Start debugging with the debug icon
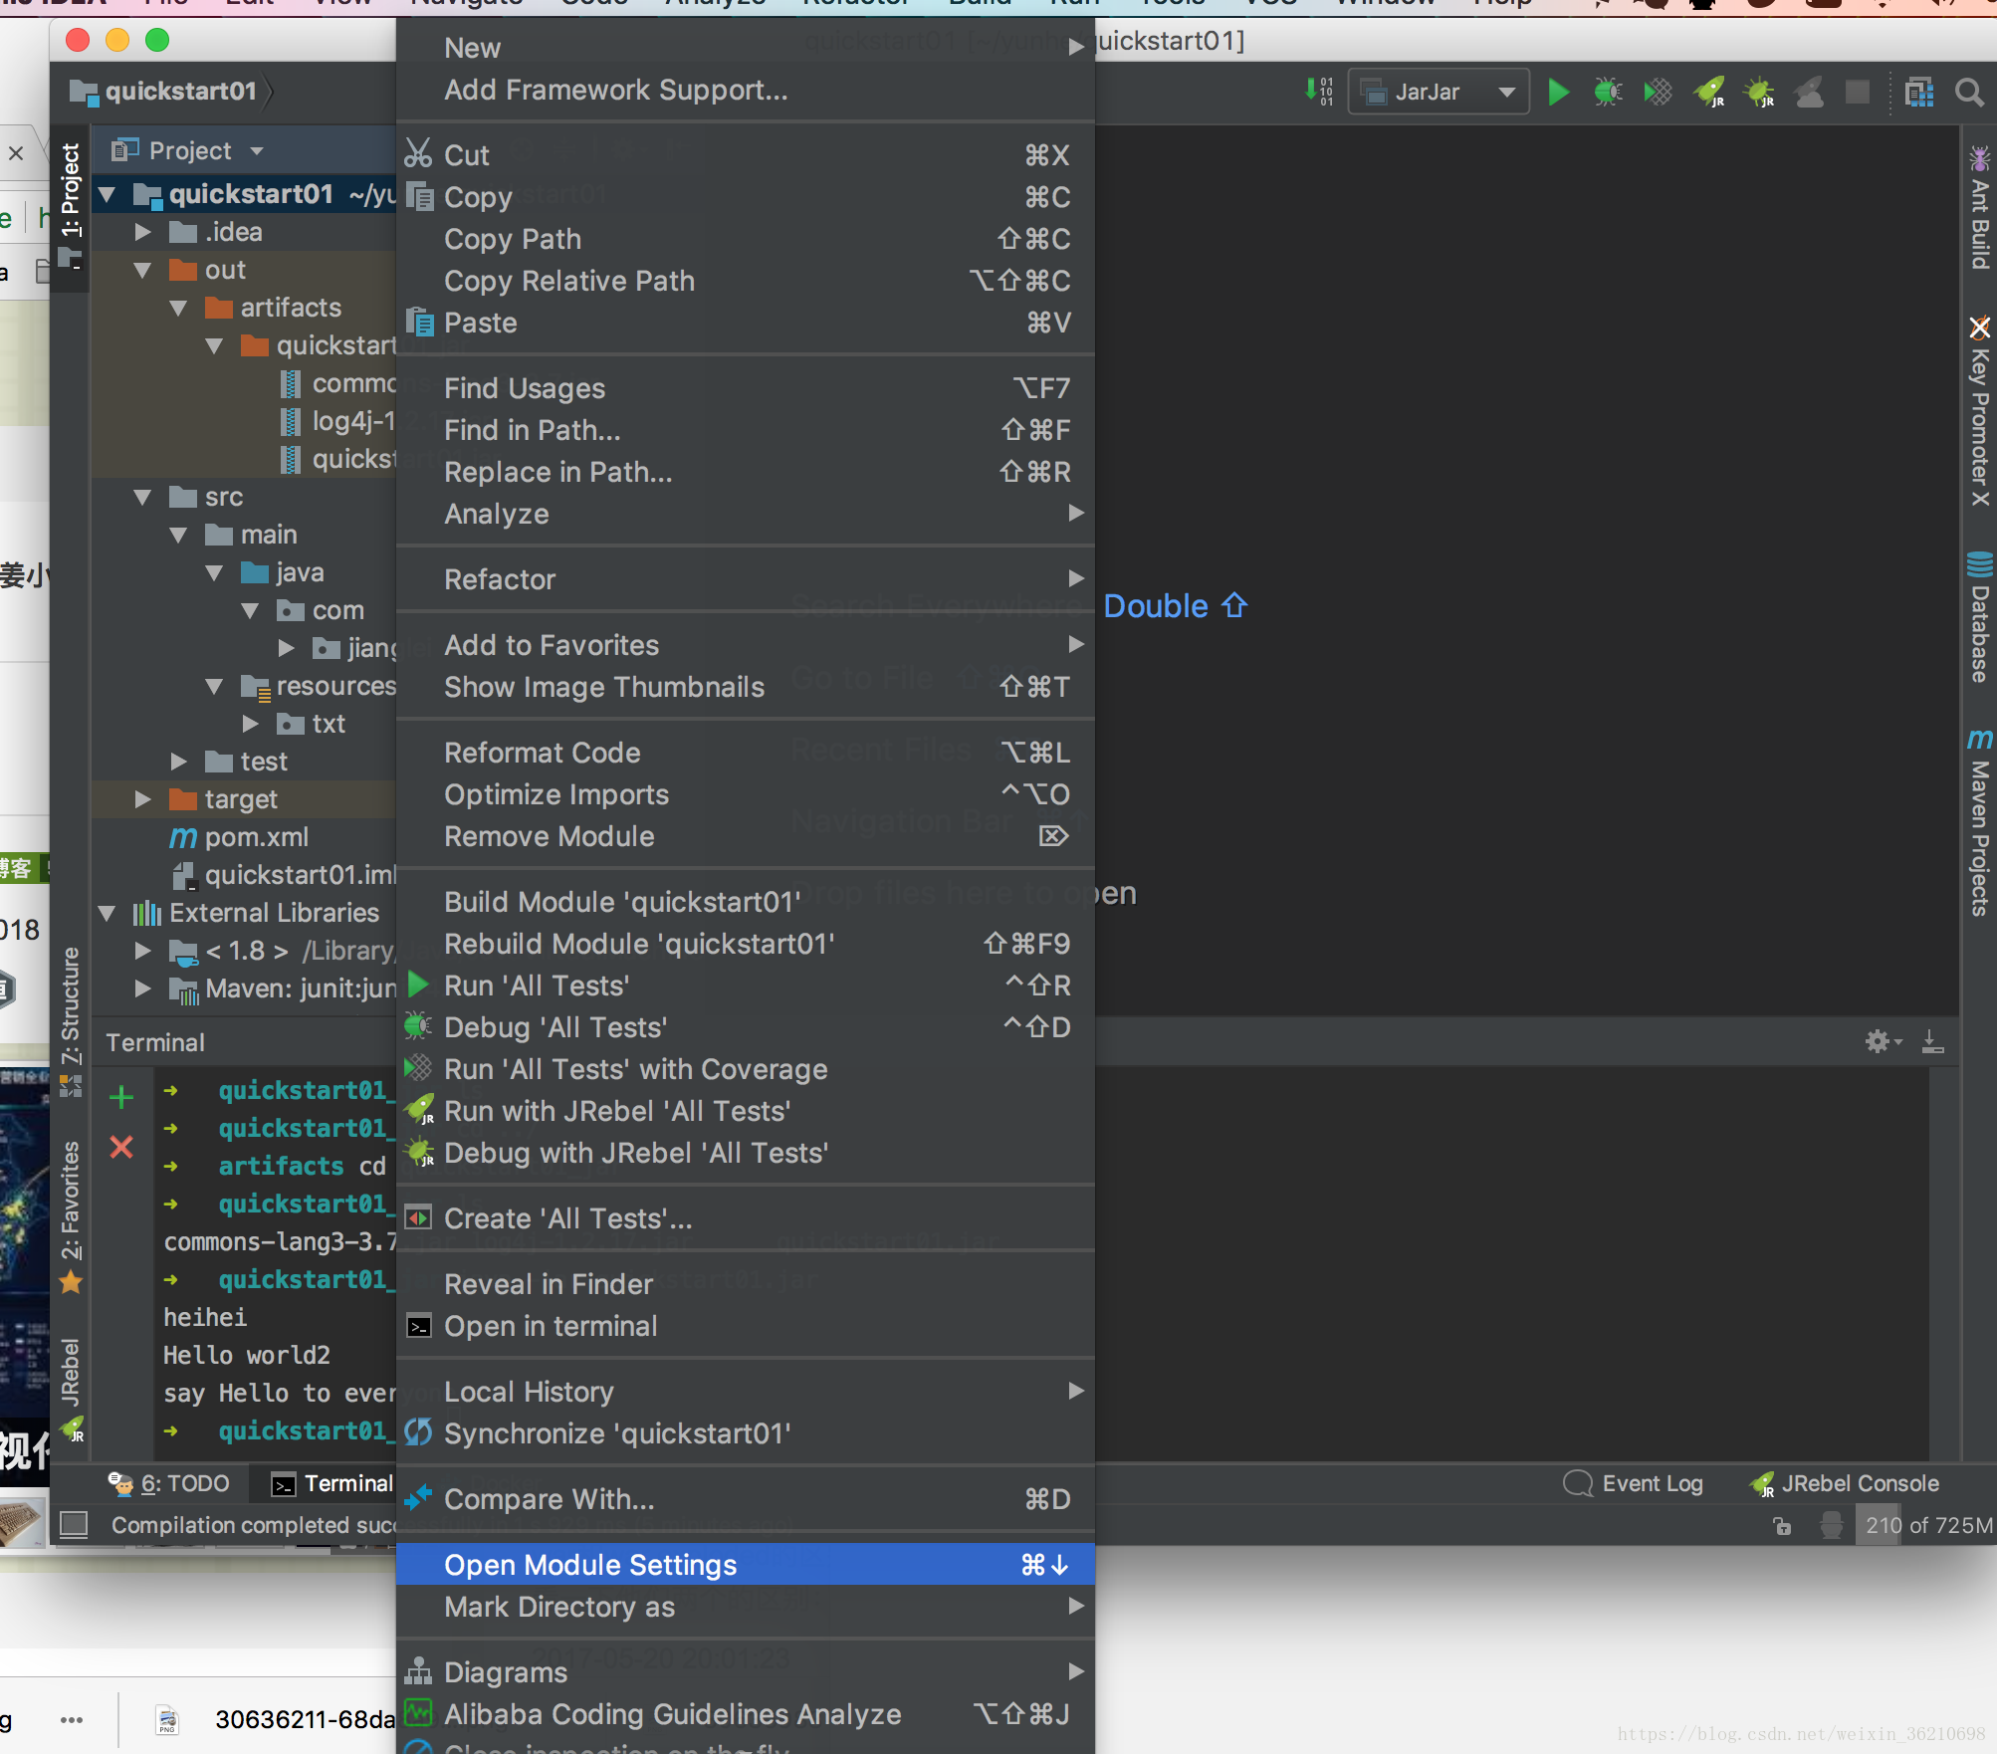The height and width of the screenshot is (1754, 1997). (x=1607, y=92)
